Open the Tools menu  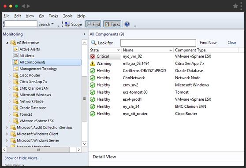coord(67,16)
